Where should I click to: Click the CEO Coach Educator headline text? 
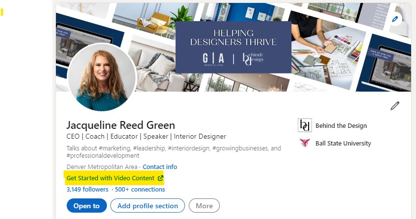(x=146, y=136)
